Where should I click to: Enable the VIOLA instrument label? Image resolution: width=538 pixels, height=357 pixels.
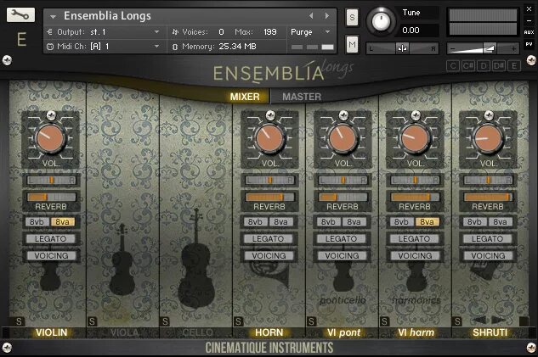[125, 332]
